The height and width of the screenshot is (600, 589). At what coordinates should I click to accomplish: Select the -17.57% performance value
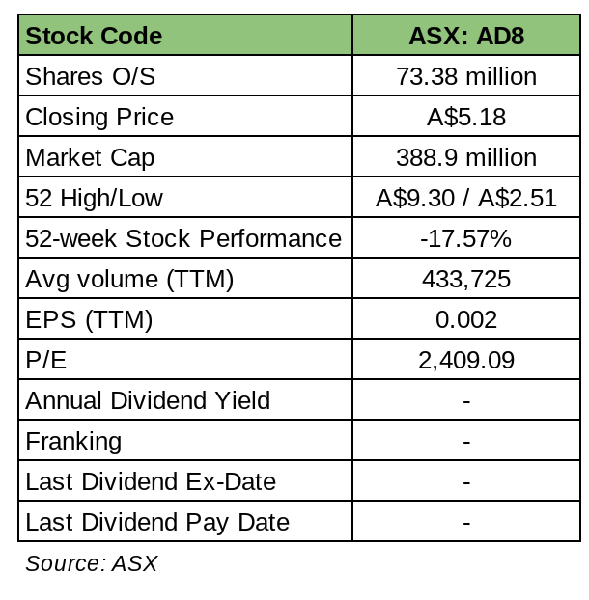(x=466, y=239)
